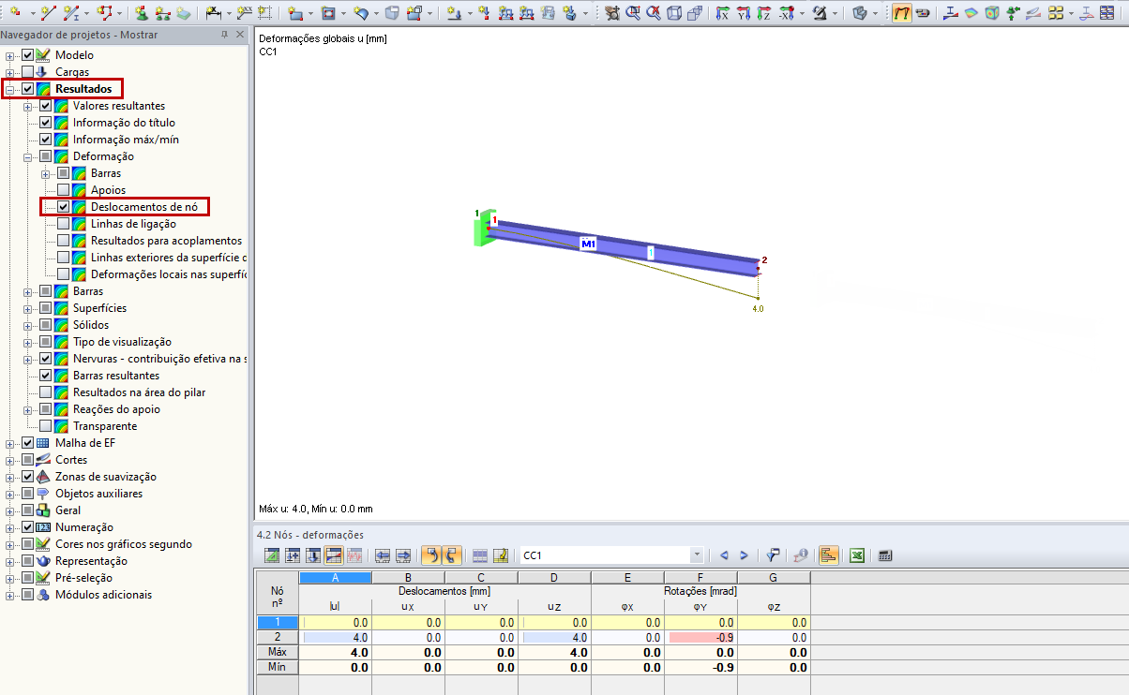
Task: Uncheck Informação do título checkbox
Action: tap(45, 123)
